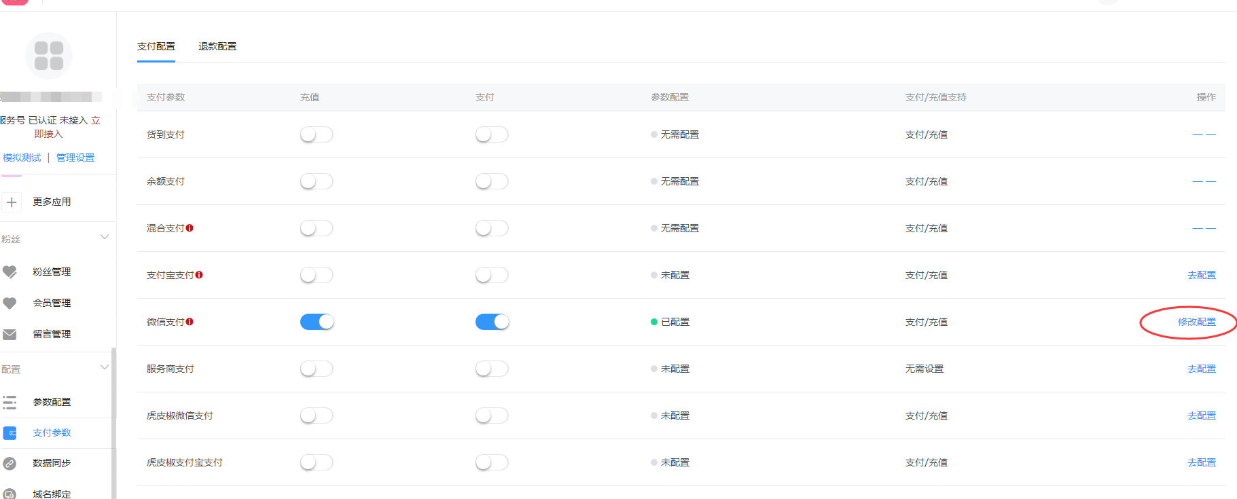Click 支付参数 column header
1237x499 pixels.
[x=166, y=97]
